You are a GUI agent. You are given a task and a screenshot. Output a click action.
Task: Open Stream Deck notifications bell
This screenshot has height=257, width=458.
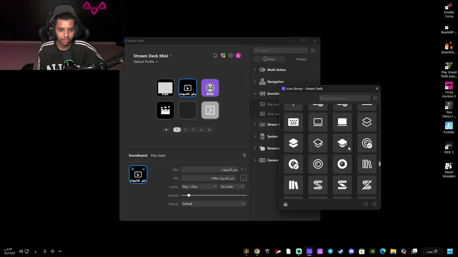click(215, 55)
